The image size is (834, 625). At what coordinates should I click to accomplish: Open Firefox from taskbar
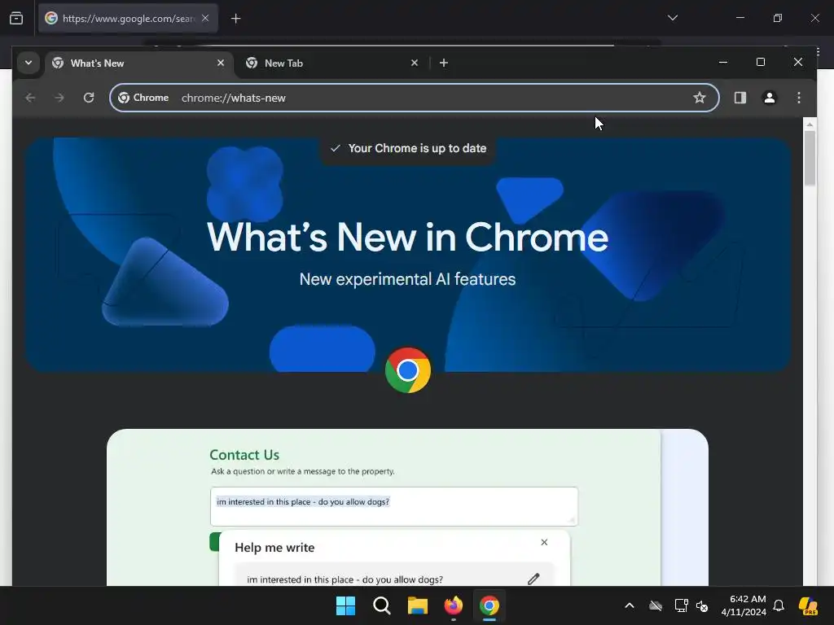453,605
